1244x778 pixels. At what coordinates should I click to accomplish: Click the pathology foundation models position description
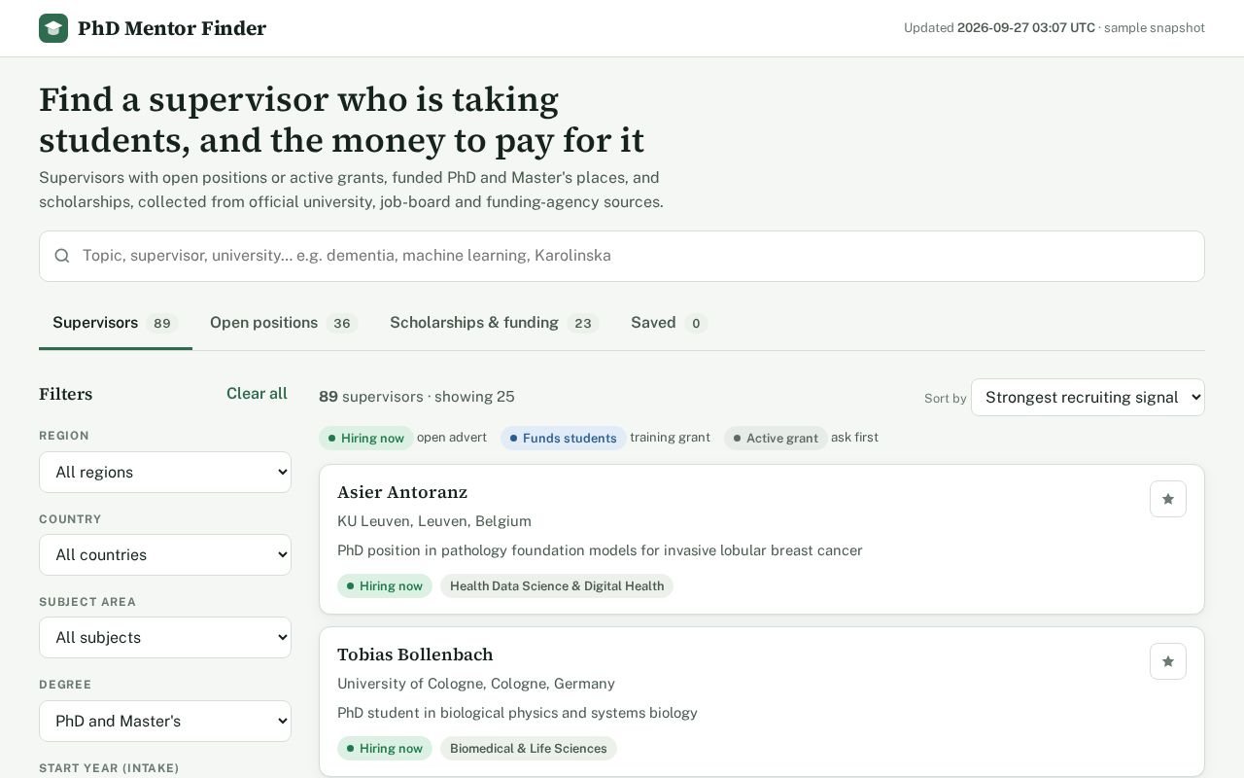point(600,550)
